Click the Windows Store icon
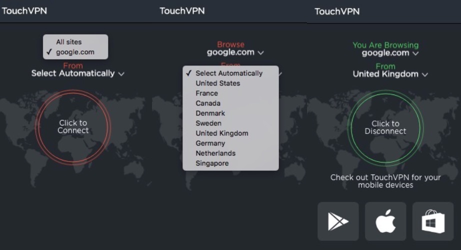Viewport: 461px width, 250px height. [x=433, y=221]
